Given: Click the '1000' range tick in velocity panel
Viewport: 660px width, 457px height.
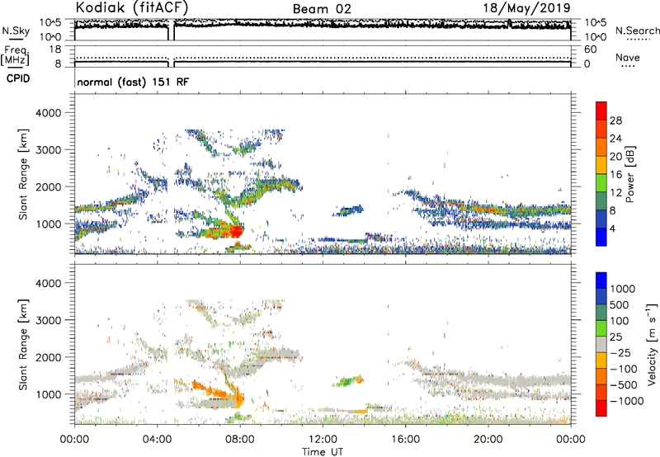Looking at the screenshot, I should pyautogui.click(x=48, y=395).
